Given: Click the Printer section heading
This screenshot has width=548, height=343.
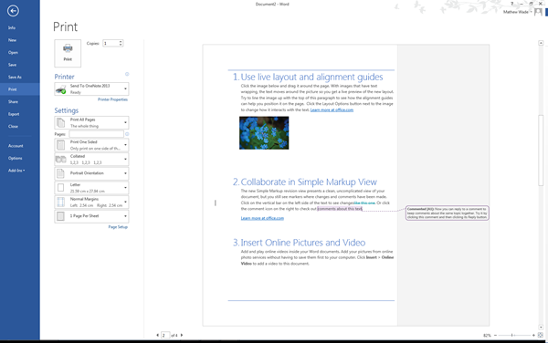Looking at the screenshot, I should point(64,77).
